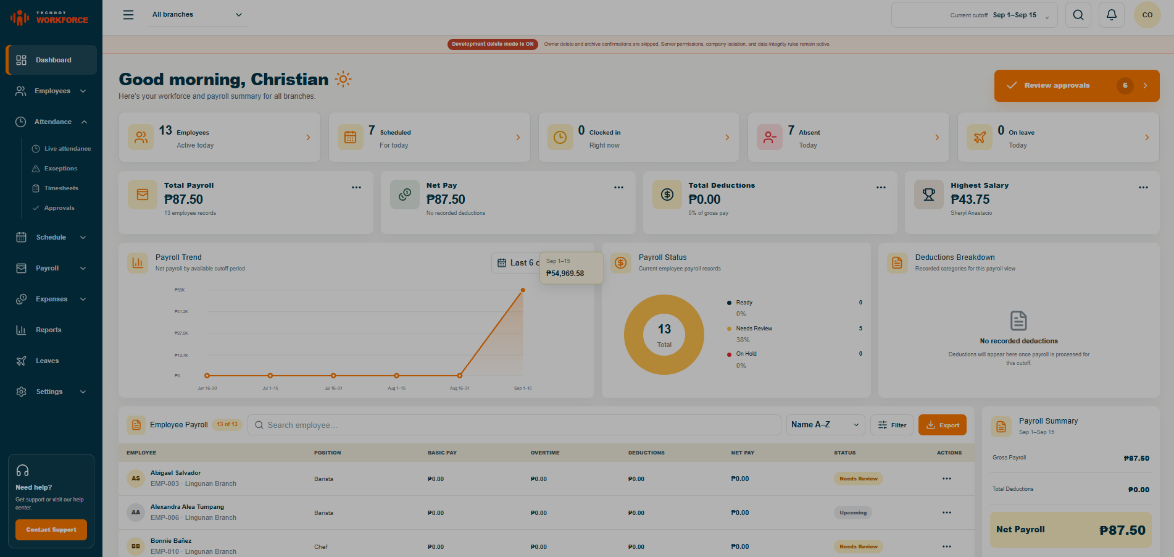Click the Dashboard grid icon

point(22,60)
